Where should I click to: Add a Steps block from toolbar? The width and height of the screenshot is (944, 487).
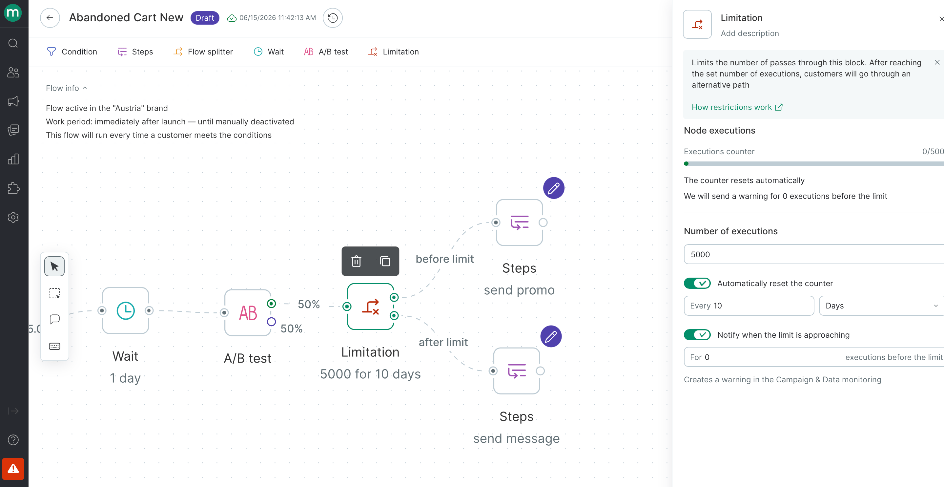pos(135,52)
